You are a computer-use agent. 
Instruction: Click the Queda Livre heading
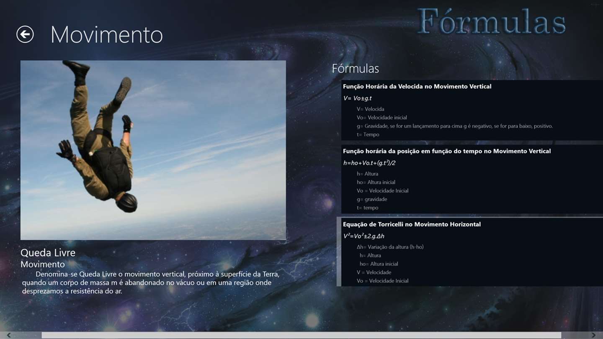48,253
